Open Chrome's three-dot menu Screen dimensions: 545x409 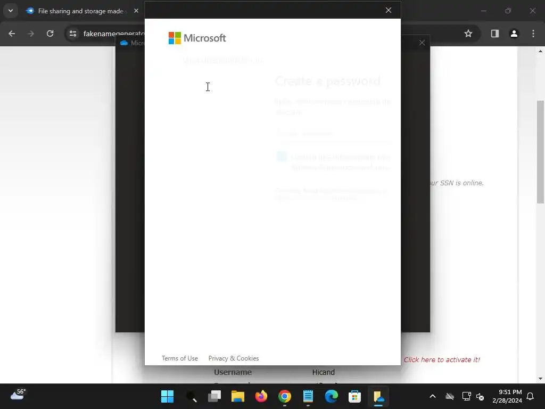point(533,34)
